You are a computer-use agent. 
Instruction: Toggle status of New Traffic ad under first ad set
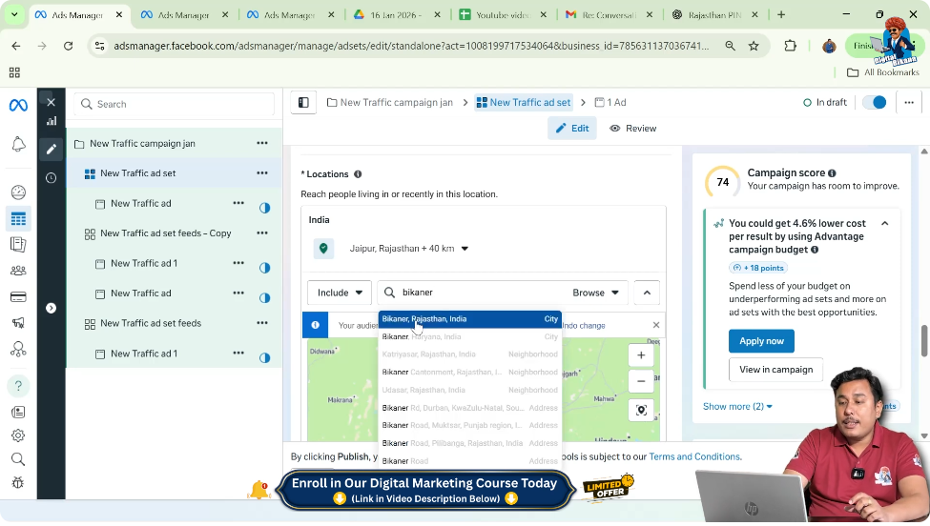[264, 208]
